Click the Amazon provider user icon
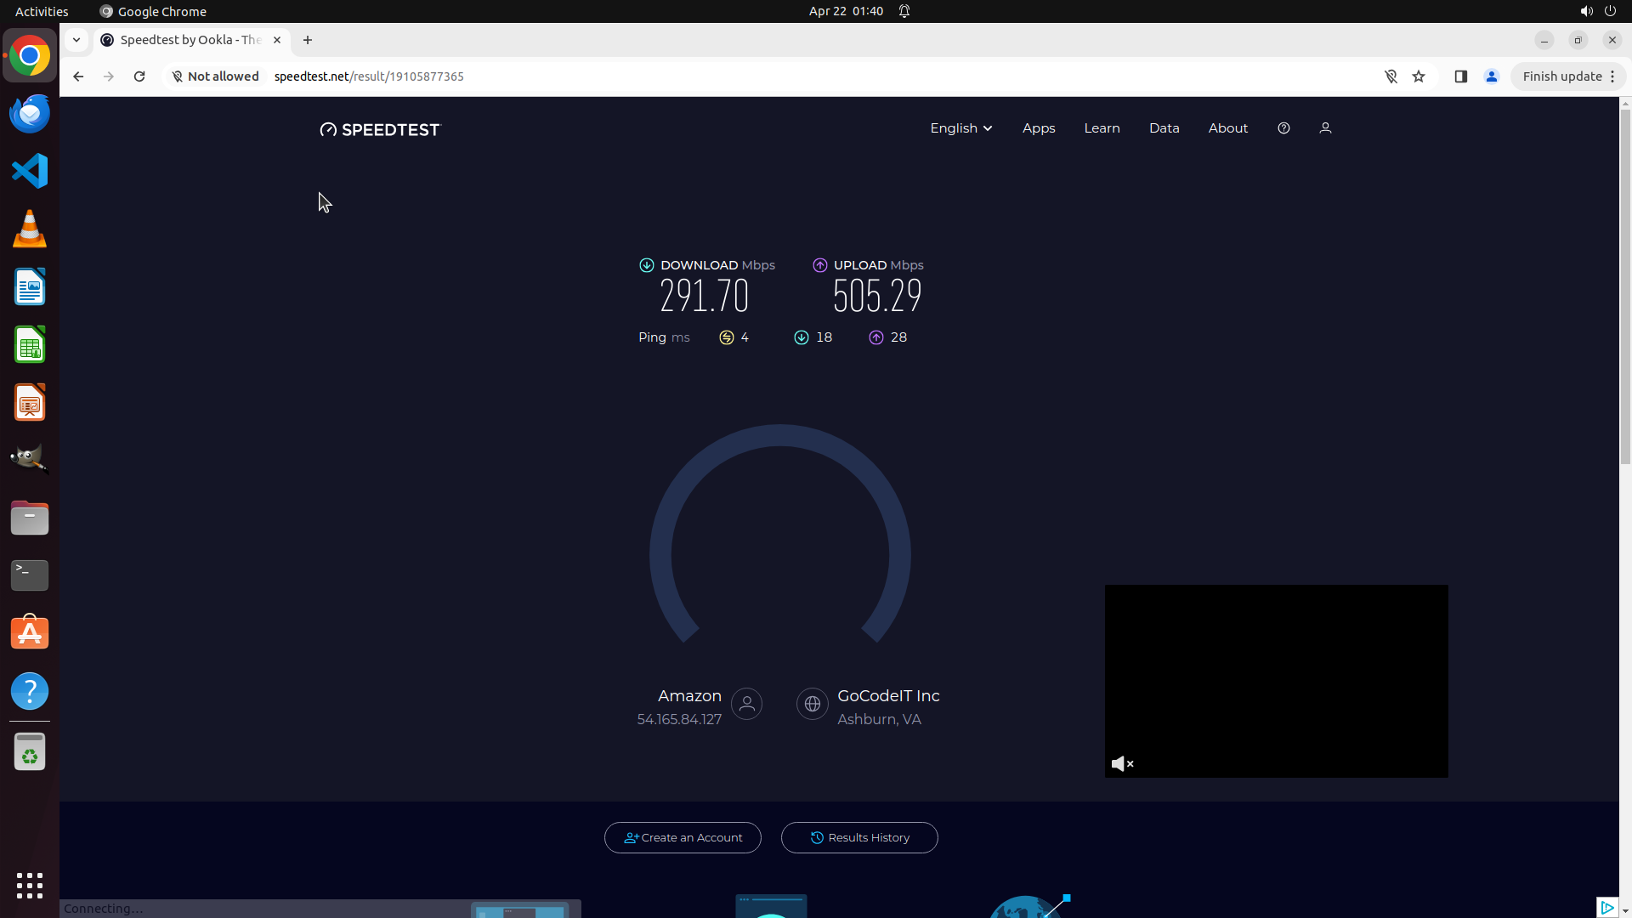Image resolution: width=1632 pixels, height=918 pixels. 746,704
